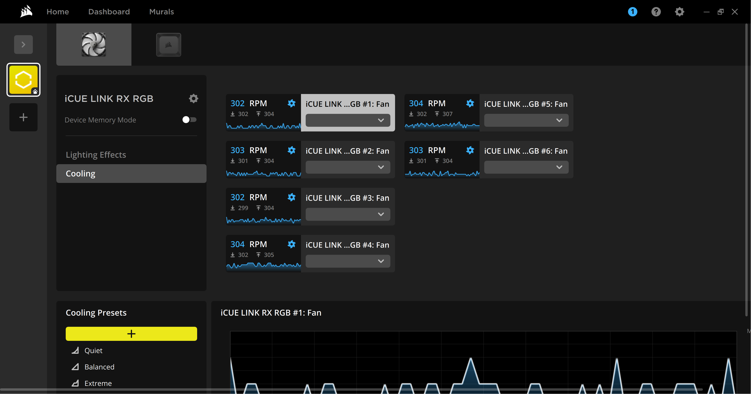Click the Balanced preset curve icon

coord(75,367)
